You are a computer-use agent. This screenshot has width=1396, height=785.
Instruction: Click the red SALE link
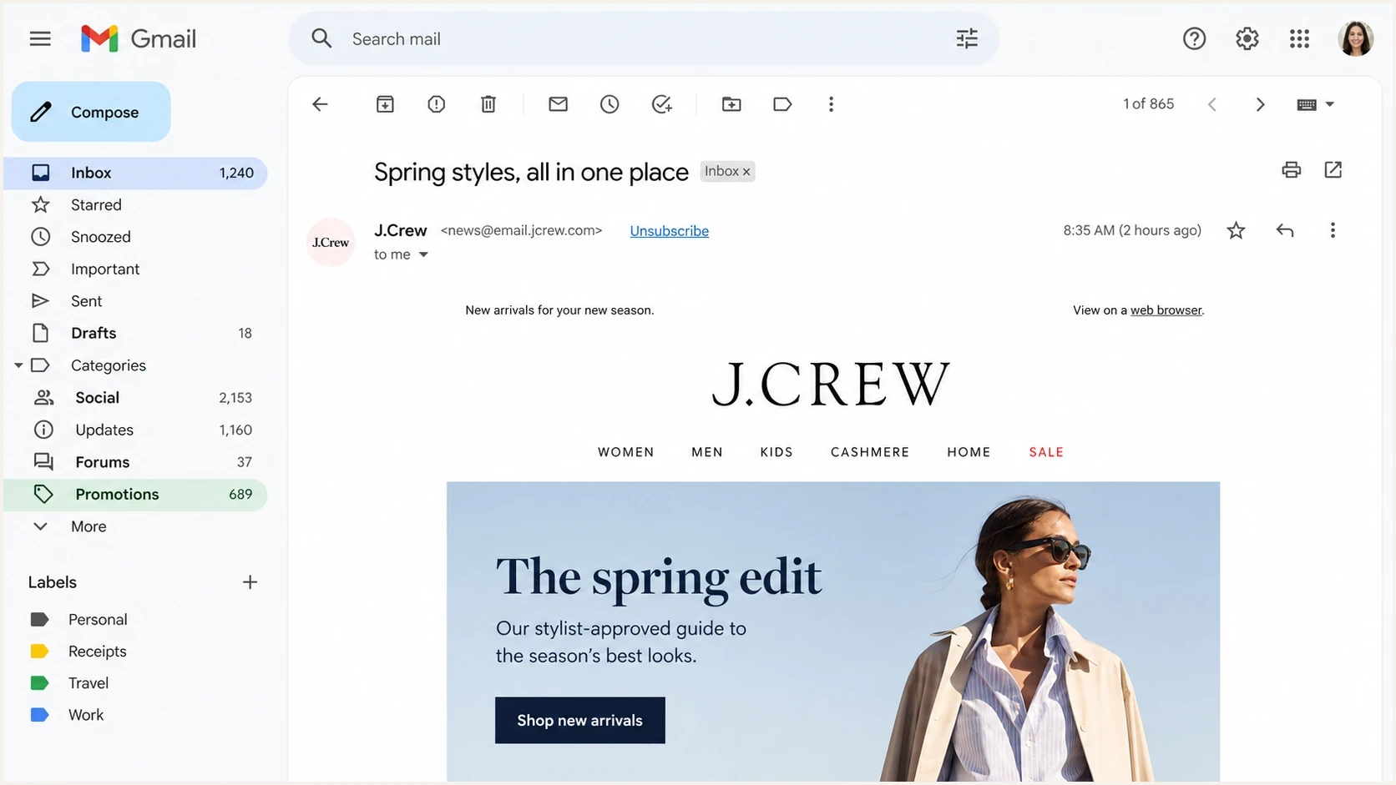click(x=1046, y=452)
